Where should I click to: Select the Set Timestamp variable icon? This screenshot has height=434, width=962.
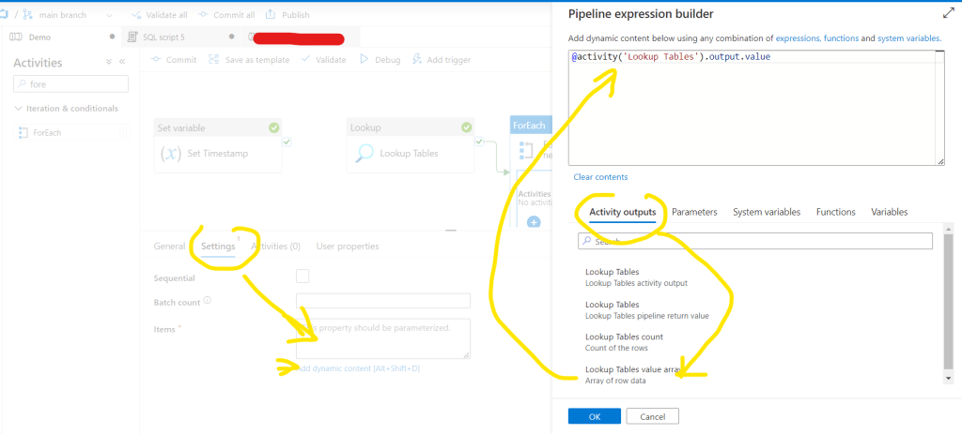coord(171,153)
